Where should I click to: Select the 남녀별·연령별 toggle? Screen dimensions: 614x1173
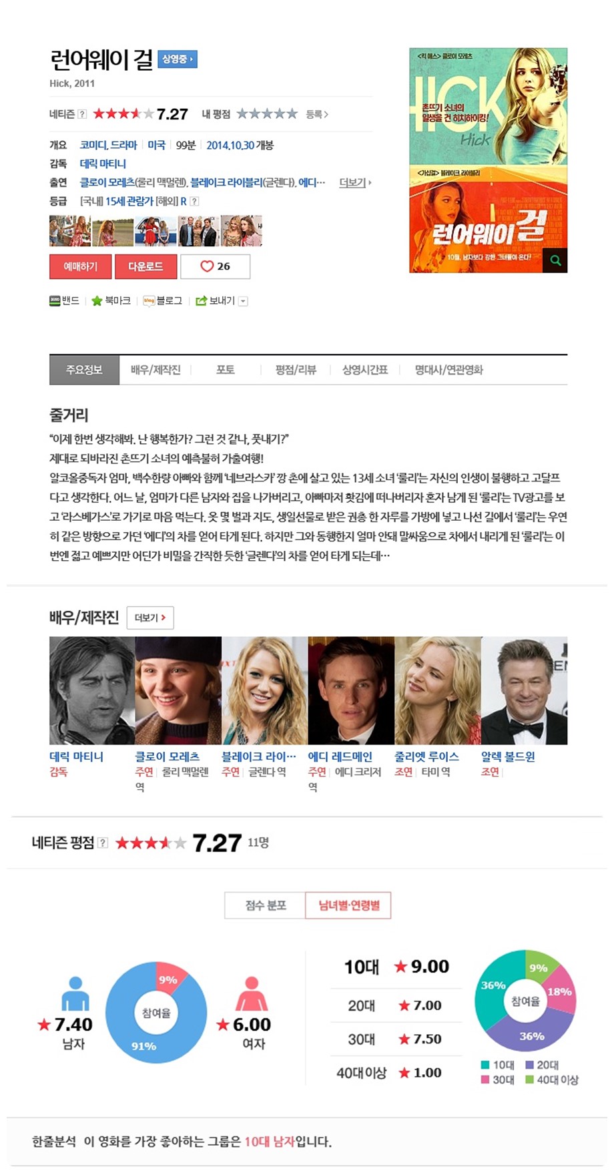(x=348, y=906)
